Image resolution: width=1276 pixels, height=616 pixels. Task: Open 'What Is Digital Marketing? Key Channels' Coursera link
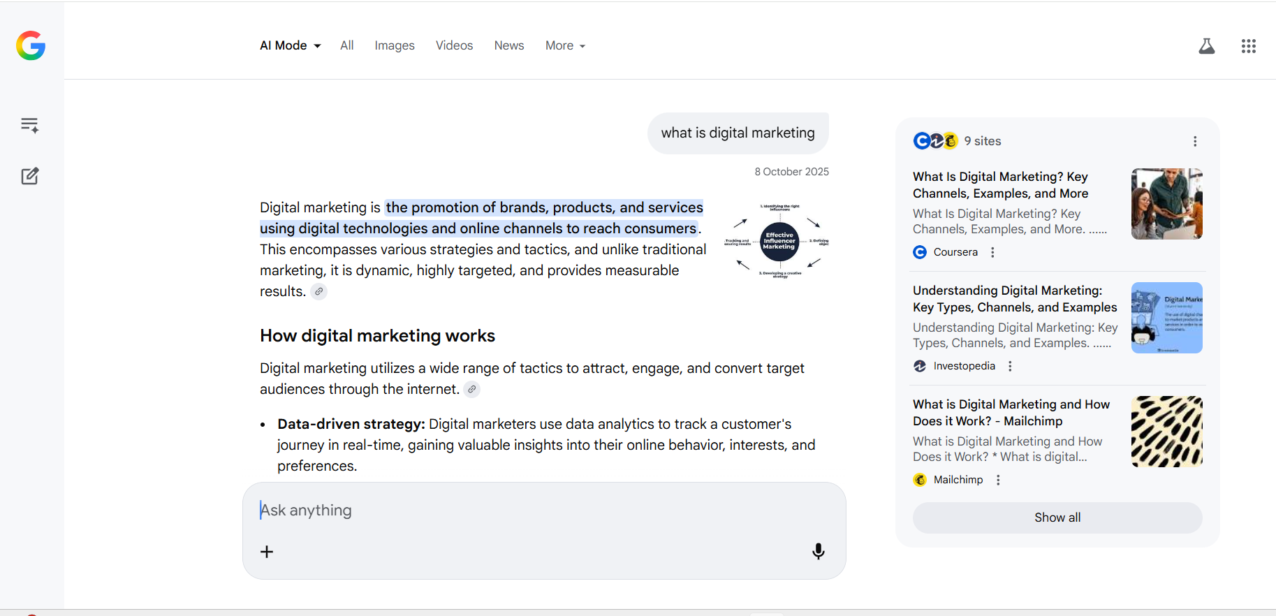[x=1000, y=185]
